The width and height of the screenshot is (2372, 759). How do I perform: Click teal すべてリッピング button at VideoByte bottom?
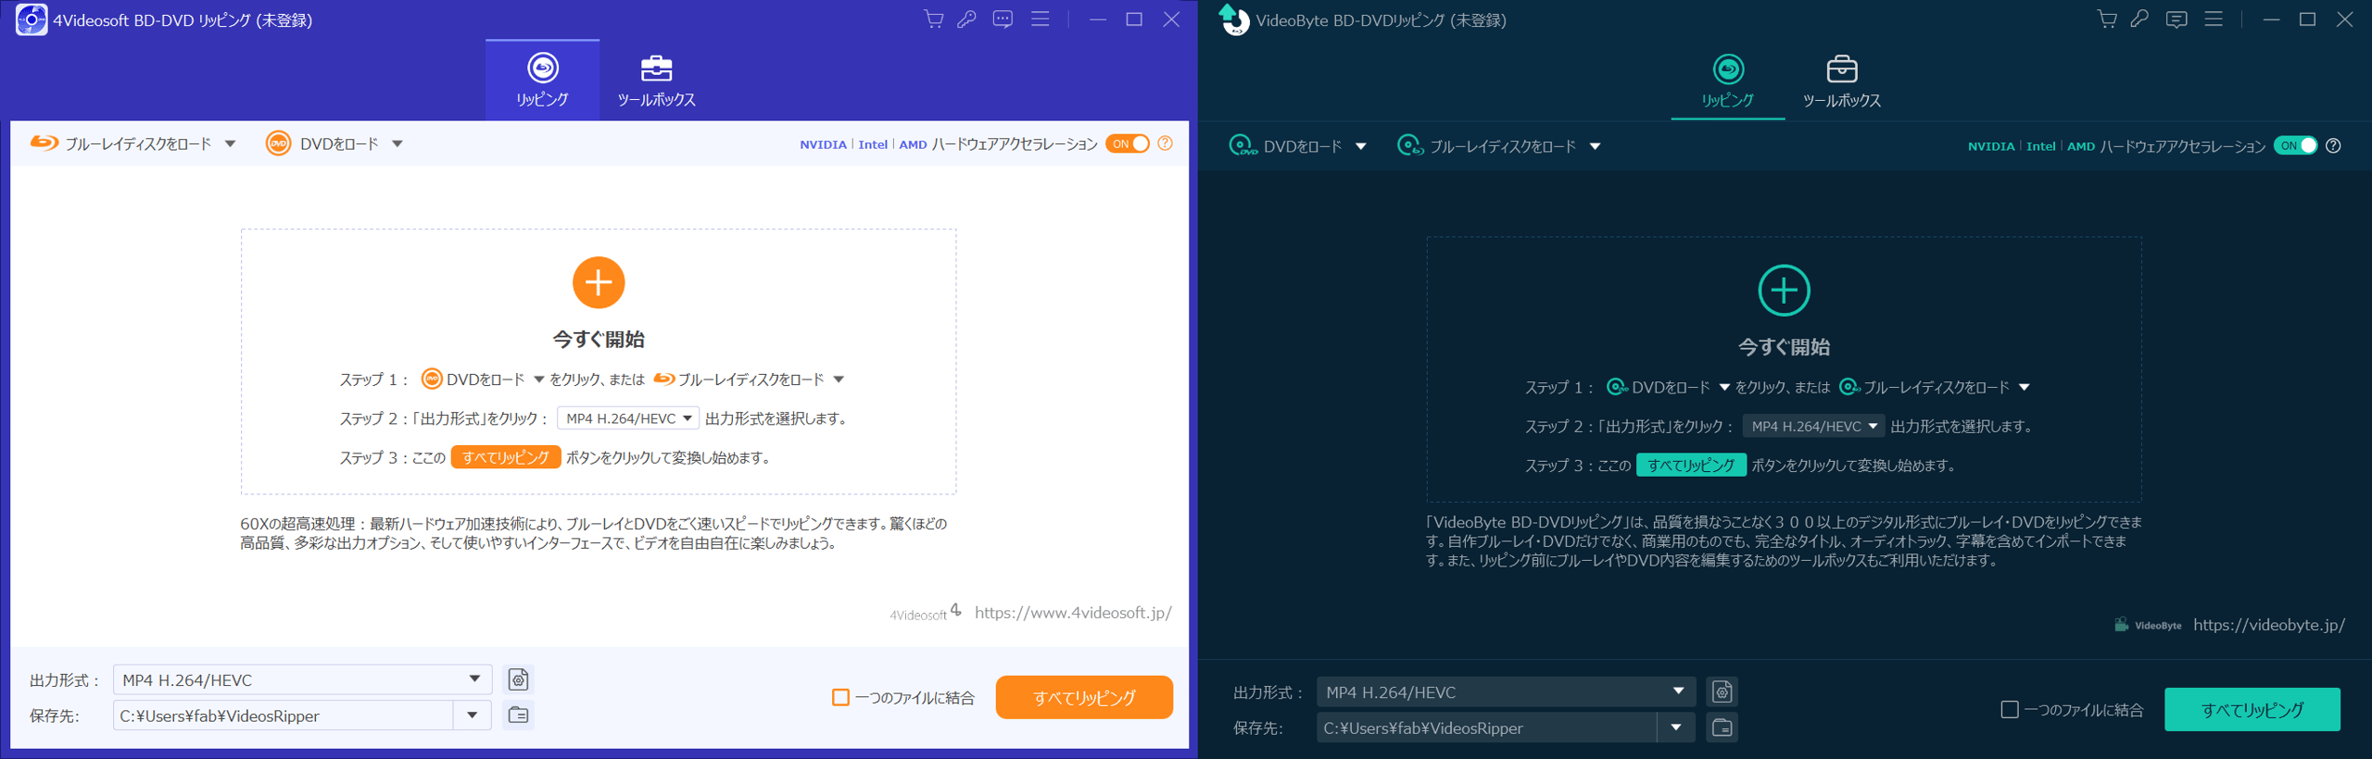(x=2252, y=709)
